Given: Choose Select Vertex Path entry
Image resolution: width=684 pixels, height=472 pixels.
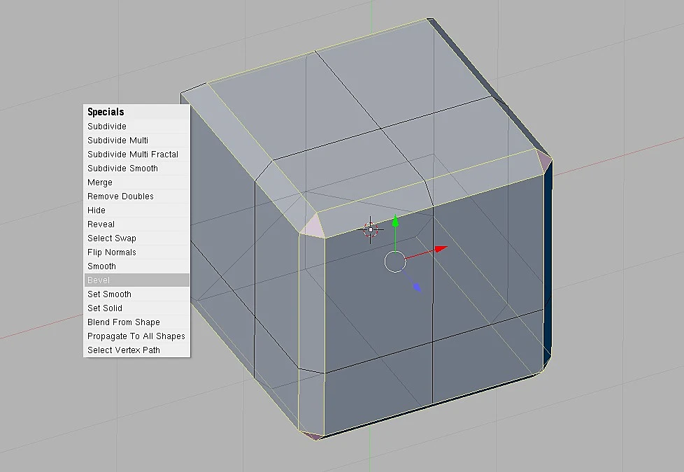Looking at the screenshot, I should point(136,350).
